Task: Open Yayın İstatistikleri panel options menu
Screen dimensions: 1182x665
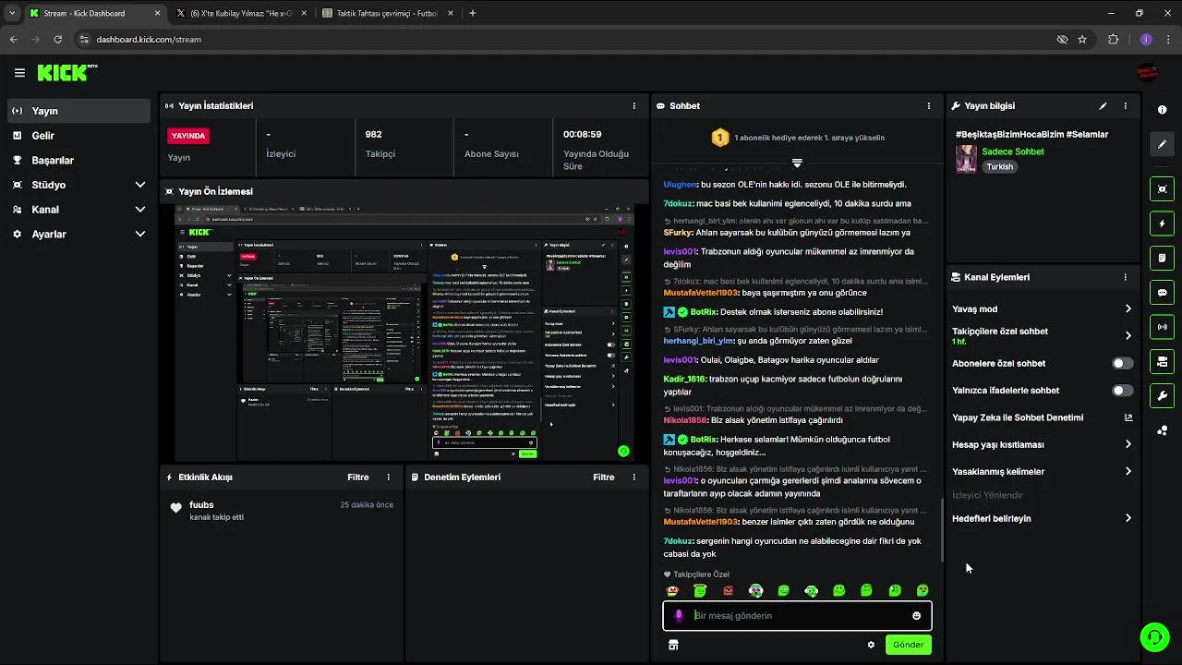Action: pyautogui.click(x=633, y=106)
